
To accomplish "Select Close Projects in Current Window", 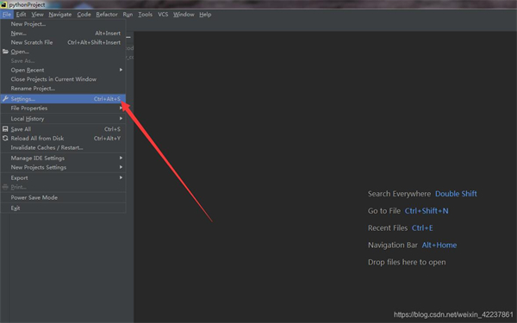I will tap(63, 79).
